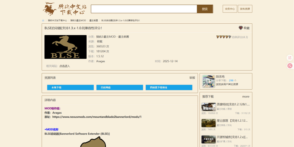Click the heart favorite icon
The height and width of the screenshot is (147, 294).
[x=241, y=28]
